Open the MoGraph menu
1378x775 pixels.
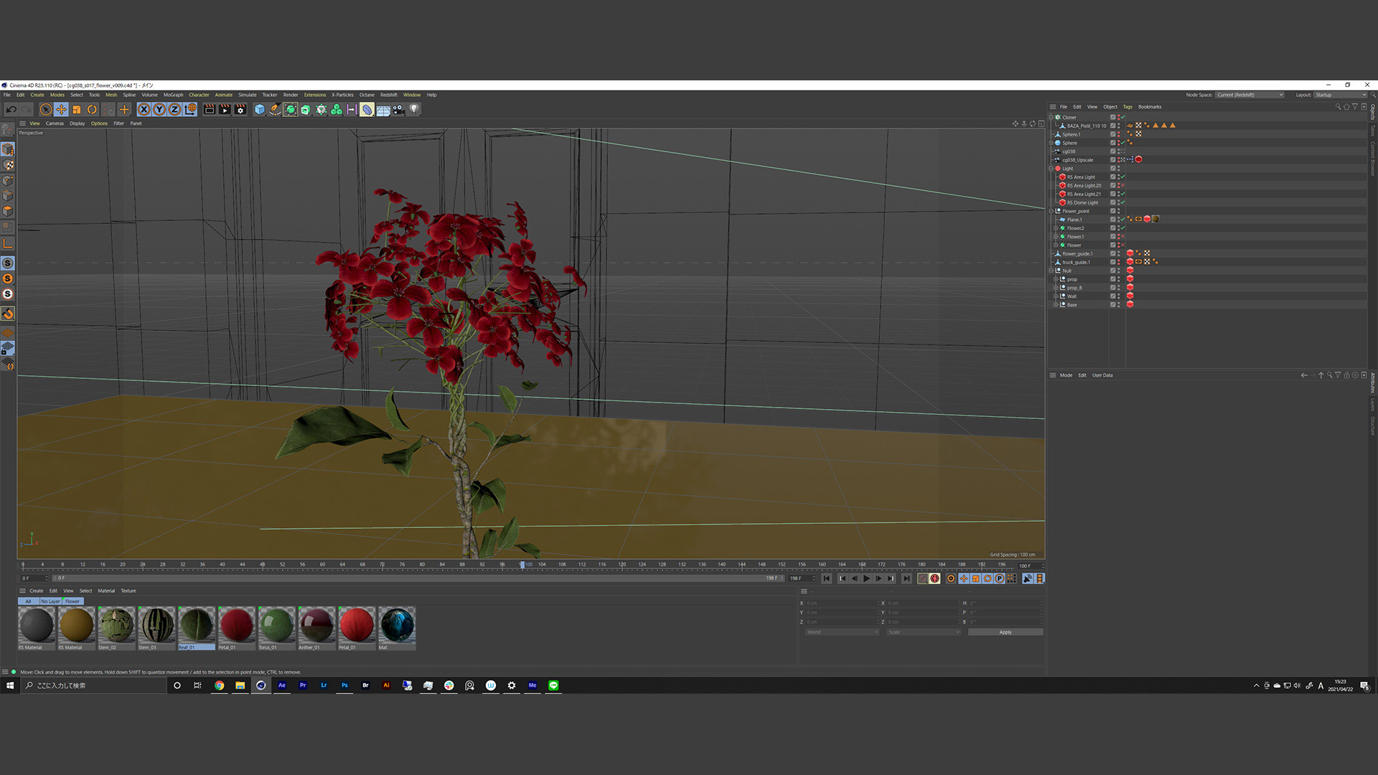click(x=173, y=95)
